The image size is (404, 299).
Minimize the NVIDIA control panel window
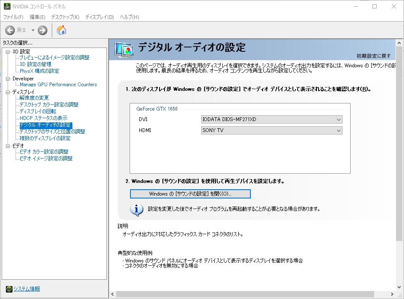[356, 6]
